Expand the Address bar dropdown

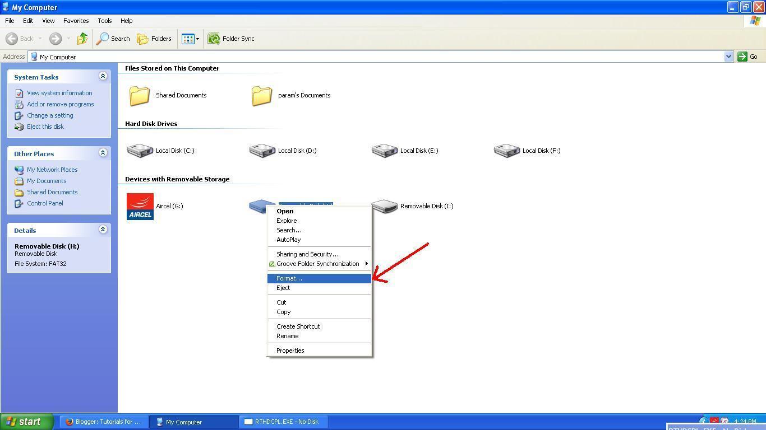point(728,57)
